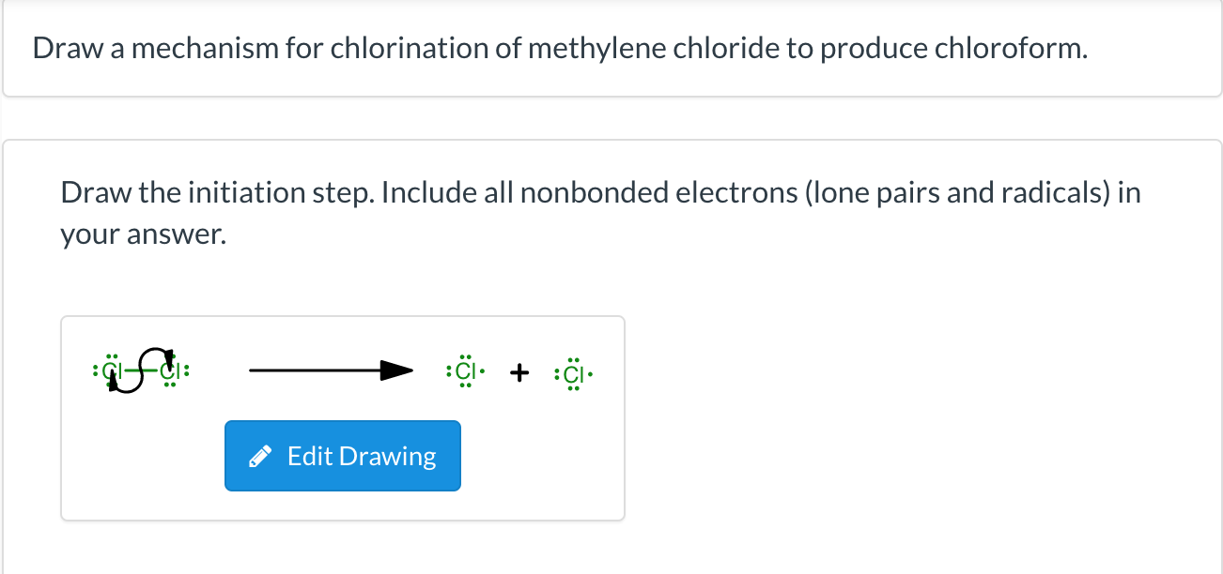Select the left chlorine atom of Cl2
The height and width of the screenshot is (574, 1223).
click(x=111, y=370)
